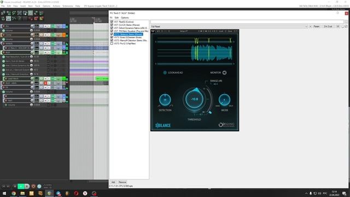The image size is (350, 197).
Task: Select Eiosis E2Deesser in the FX list
Action: (127, 38)
